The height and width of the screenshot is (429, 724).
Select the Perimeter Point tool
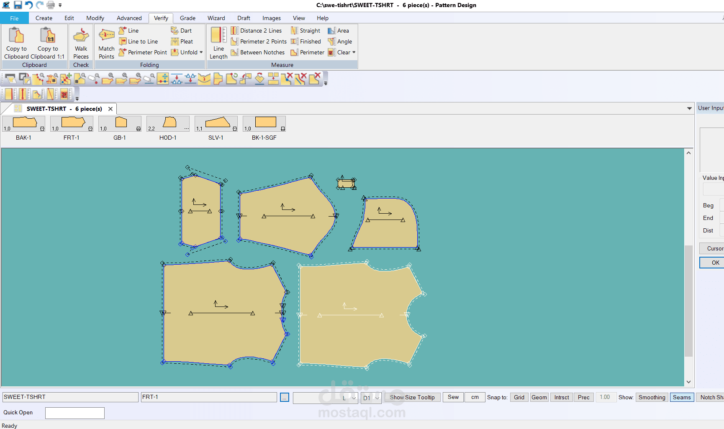click(143, 52)
